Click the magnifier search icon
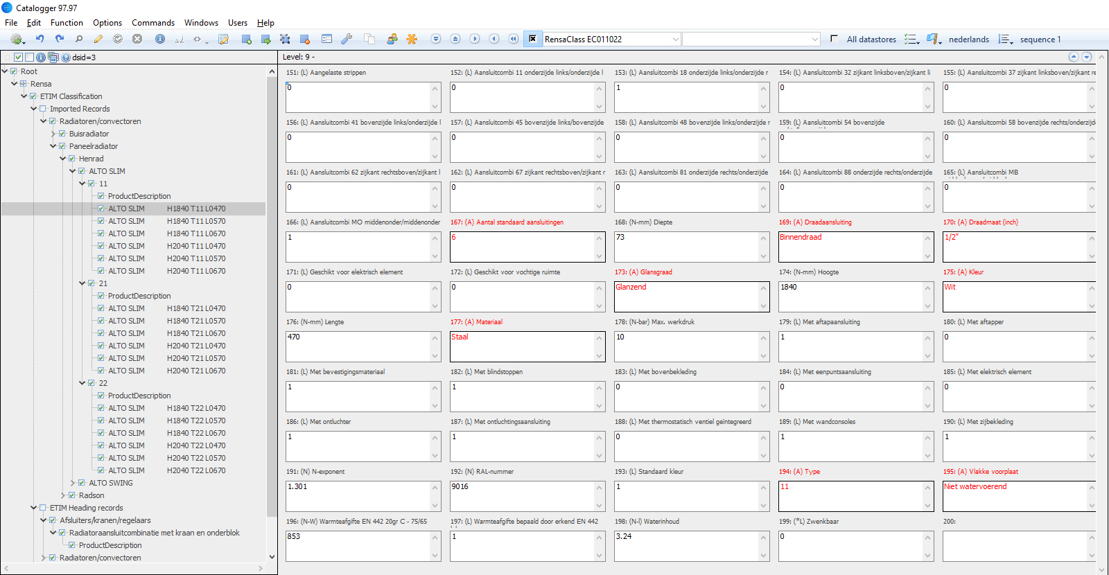The width and height of the screenshot is (1109, 575). [79, 39]
